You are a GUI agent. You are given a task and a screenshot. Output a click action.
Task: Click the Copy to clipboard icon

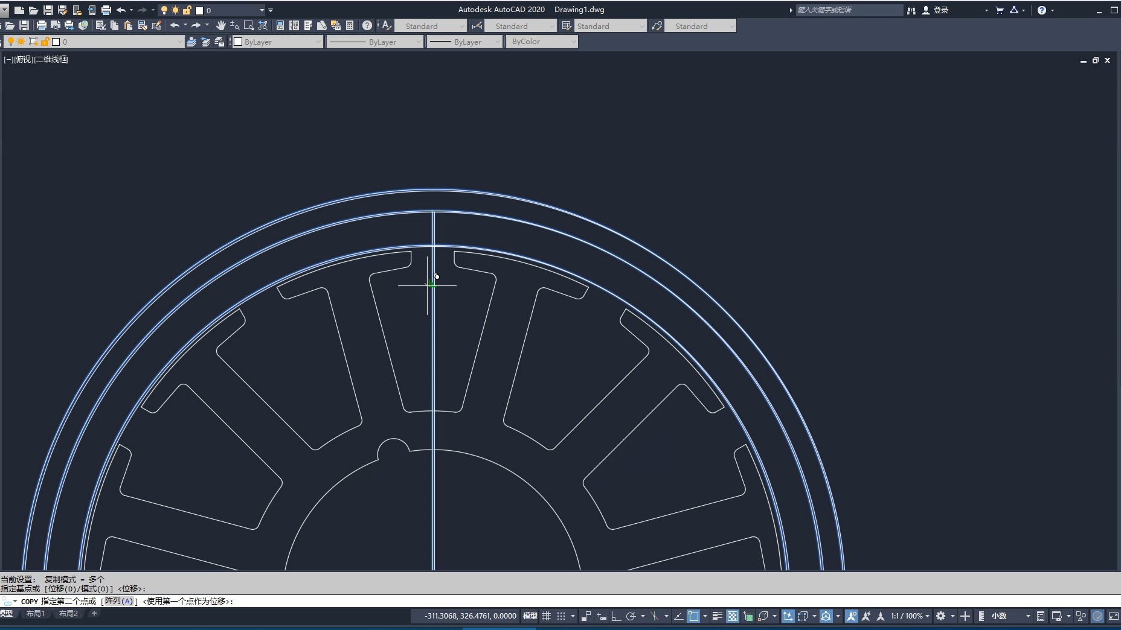[115, 25]
